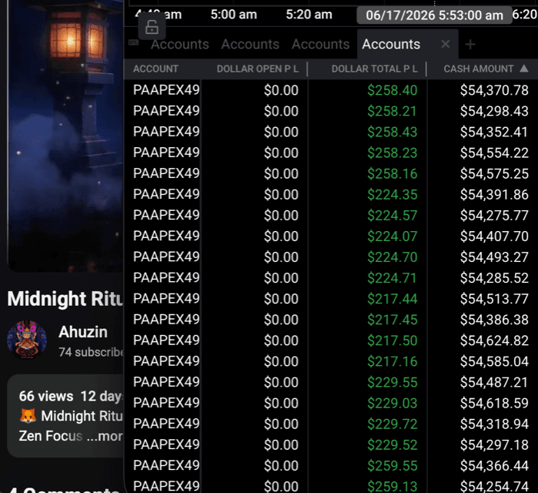Image resolution: width=538 pixels, height=493 pixels.
Task: Select total P L cell $217.45
Action: click(x=393, y=320)
